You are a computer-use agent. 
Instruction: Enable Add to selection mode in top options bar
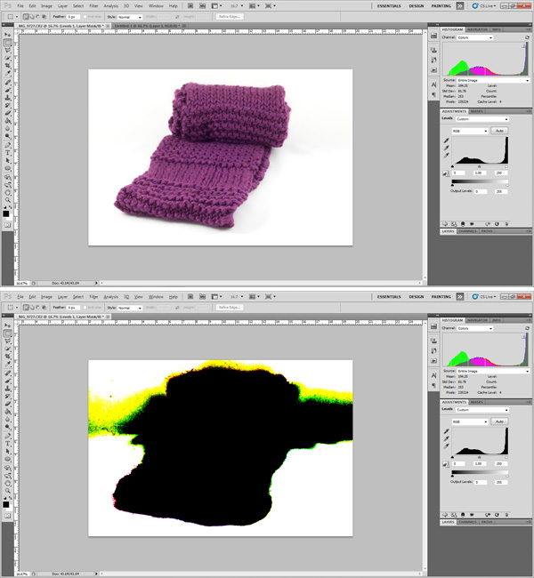tap(32, 17)
